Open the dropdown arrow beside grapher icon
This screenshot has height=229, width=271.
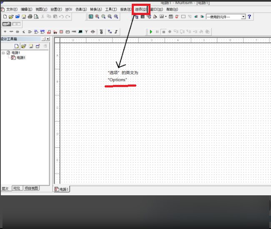tap(166, 17)
